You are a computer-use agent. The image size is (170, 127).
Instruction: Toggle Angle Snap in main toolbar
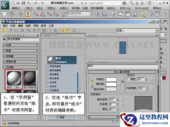pyautogui.click(x=42, y=14)
